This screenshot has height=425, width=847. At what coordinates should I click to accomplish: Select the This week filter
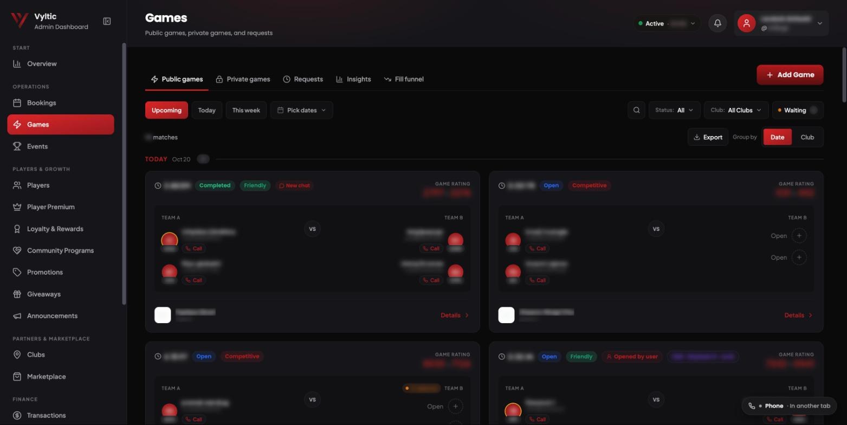pyautogui.click(x=246, y=110)
